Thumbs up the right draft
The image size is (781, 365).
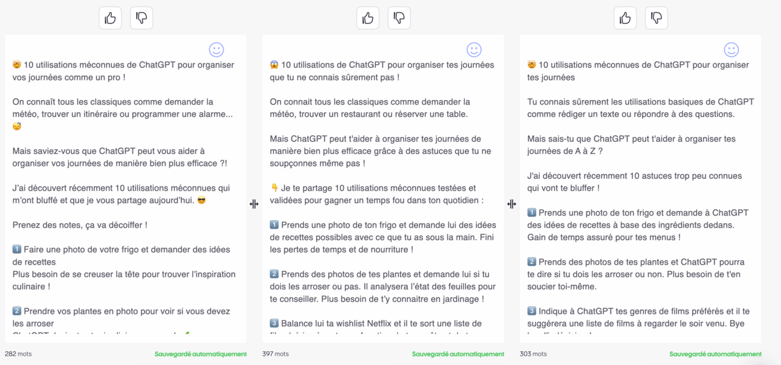click(625, 18)
